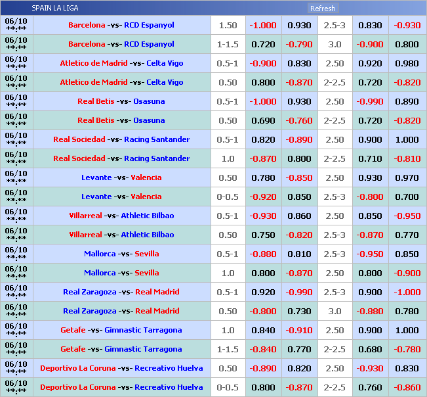This screenshot has height=397, width=427.
Task: Choose 0.690 odds for Real Betis vs Osasuna
Action: point(262,120)
